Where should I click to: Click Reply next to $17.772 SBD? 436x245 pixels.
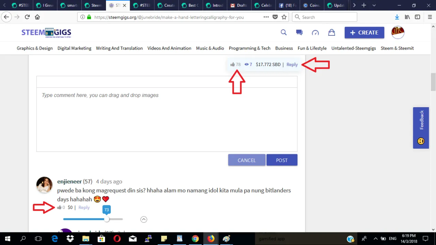point(292,64)
